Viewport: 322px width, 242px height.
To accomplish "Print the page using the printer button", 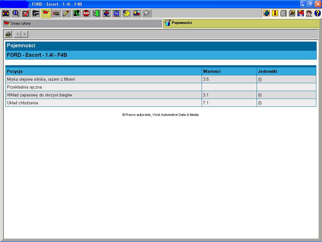I will 8,34.
